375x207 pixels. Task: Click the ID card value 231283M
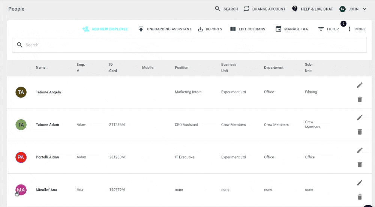(x=117, y=157)
